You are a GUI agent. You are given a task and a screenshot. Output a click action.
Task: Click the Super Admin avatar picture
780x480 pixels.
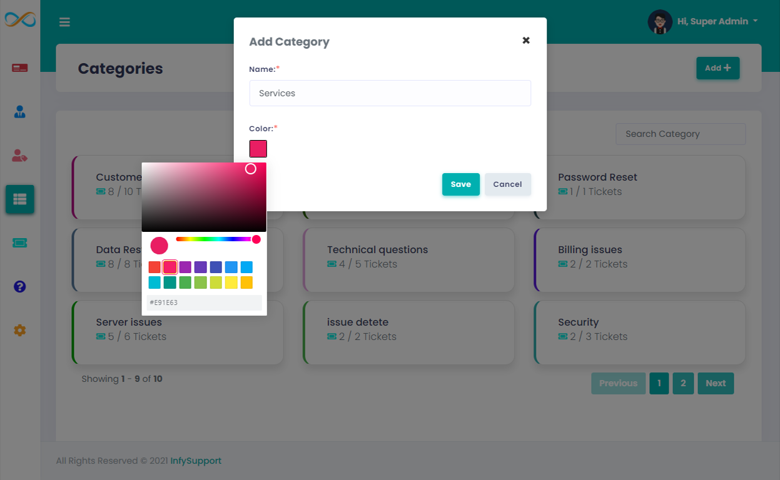coord(660,22)
